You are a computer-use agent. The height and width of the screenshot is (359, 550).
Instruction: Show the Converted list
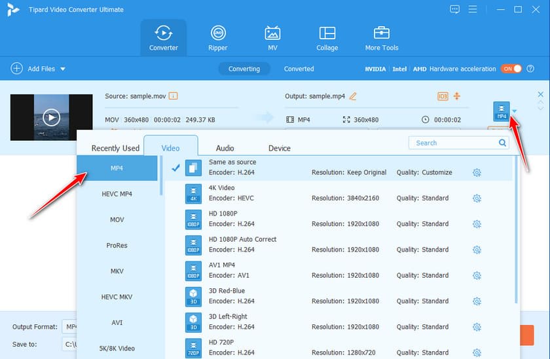click(299, 69)
